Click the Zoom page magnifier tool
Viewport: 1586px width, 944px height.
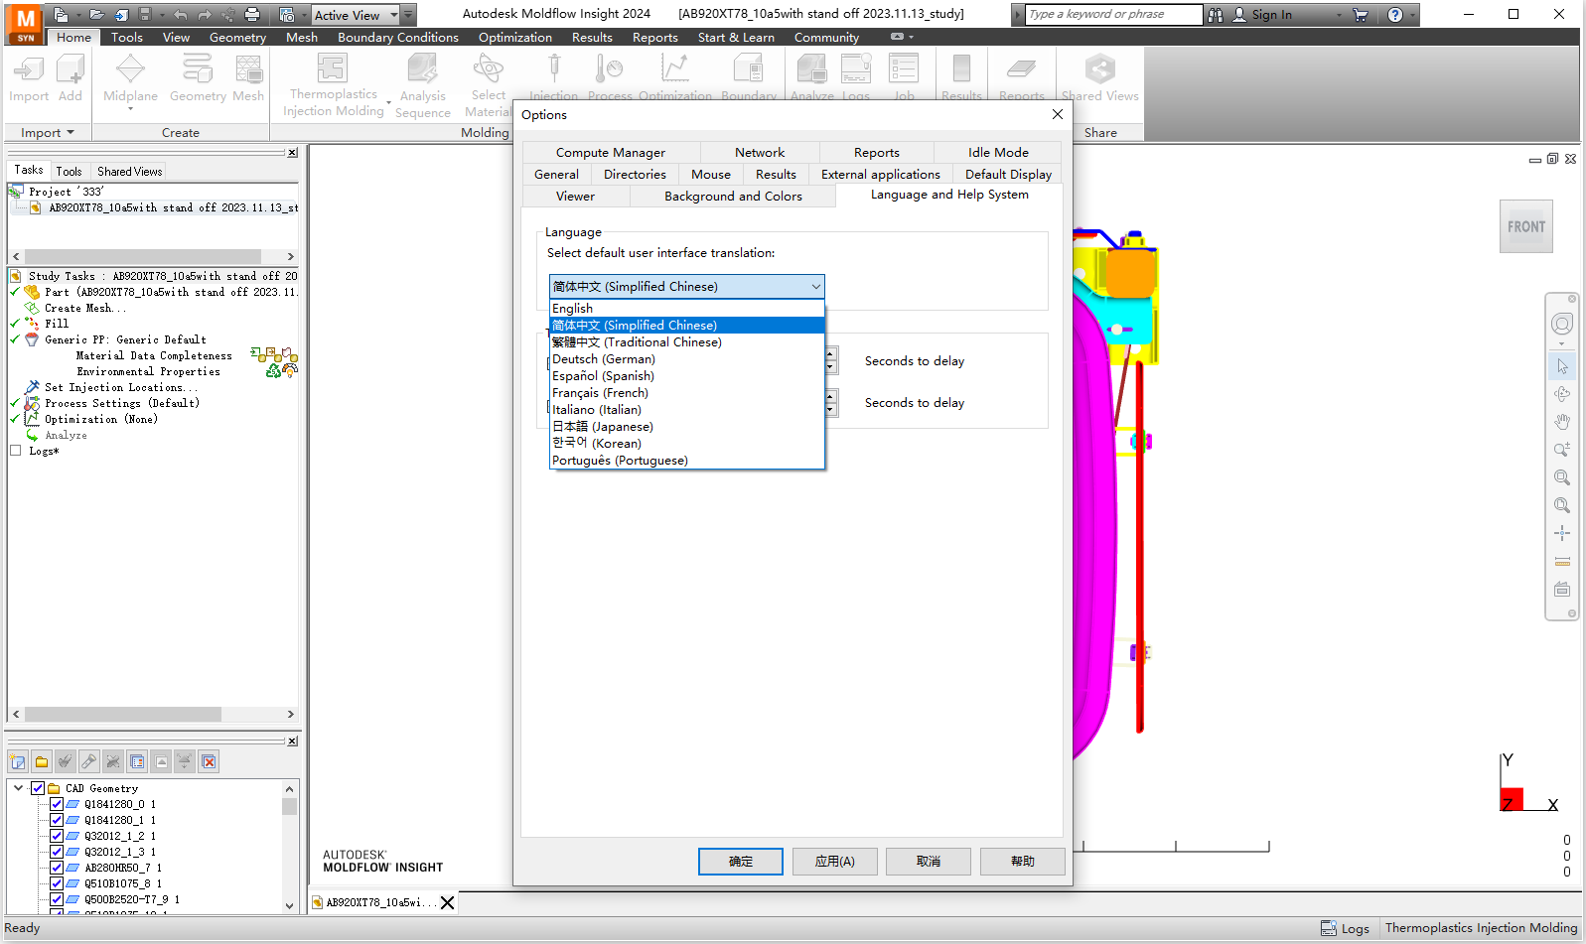click(1562, 505)
